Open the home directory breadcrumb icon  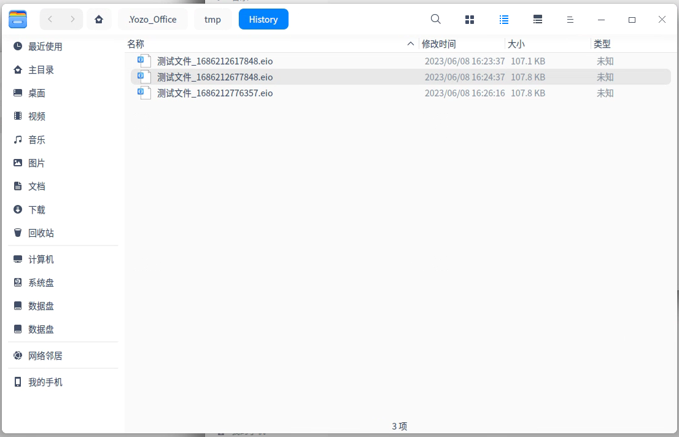tap(99, 20)
